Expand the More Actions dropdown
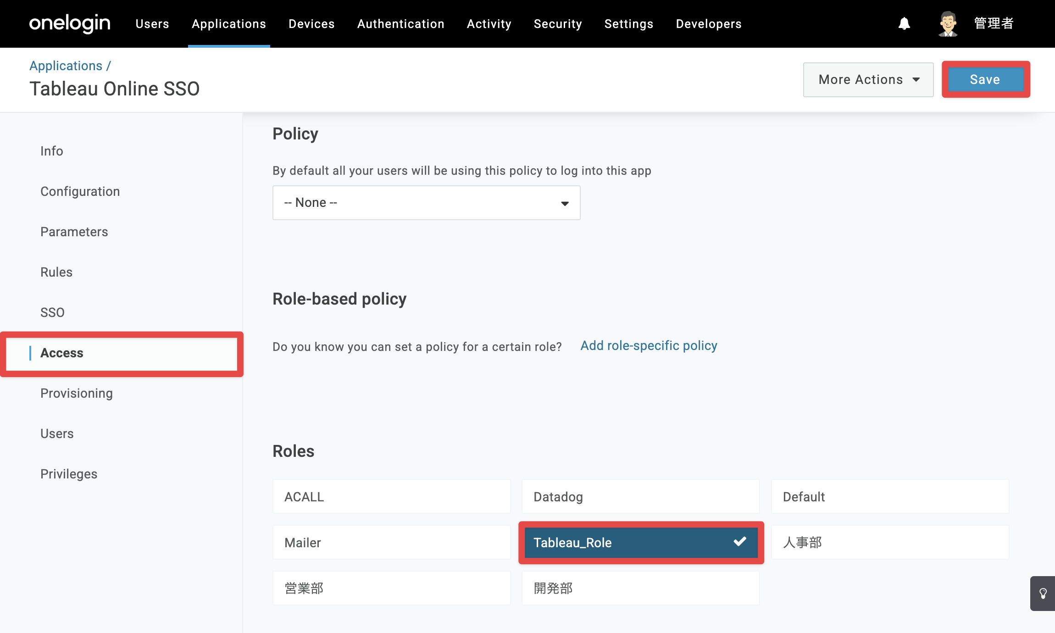The width and height of the screenshot is (1055, 633). [868, 80]
